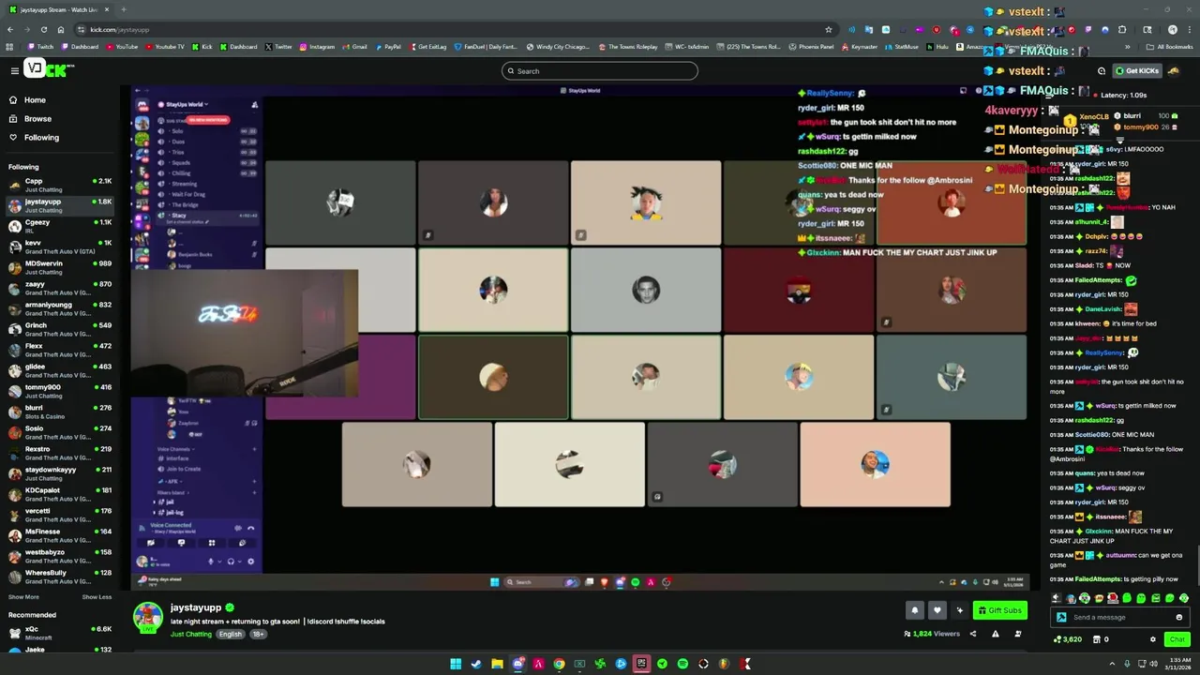Image resolution: width=1200 pixels, height=675 pixels.
Task: Click the sparkle icon beside Gift Subs
Action: (x=959, y=610)
